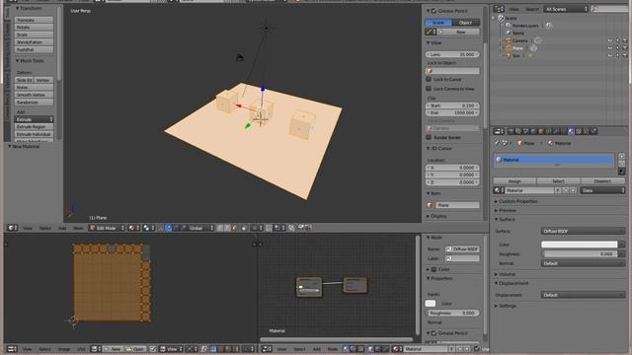Open Surface shader Diffuse BSDF dropdown
Image resolution: width=632 pixels, height=355 pixels.
pyautogui.click(x=583, y=231)
